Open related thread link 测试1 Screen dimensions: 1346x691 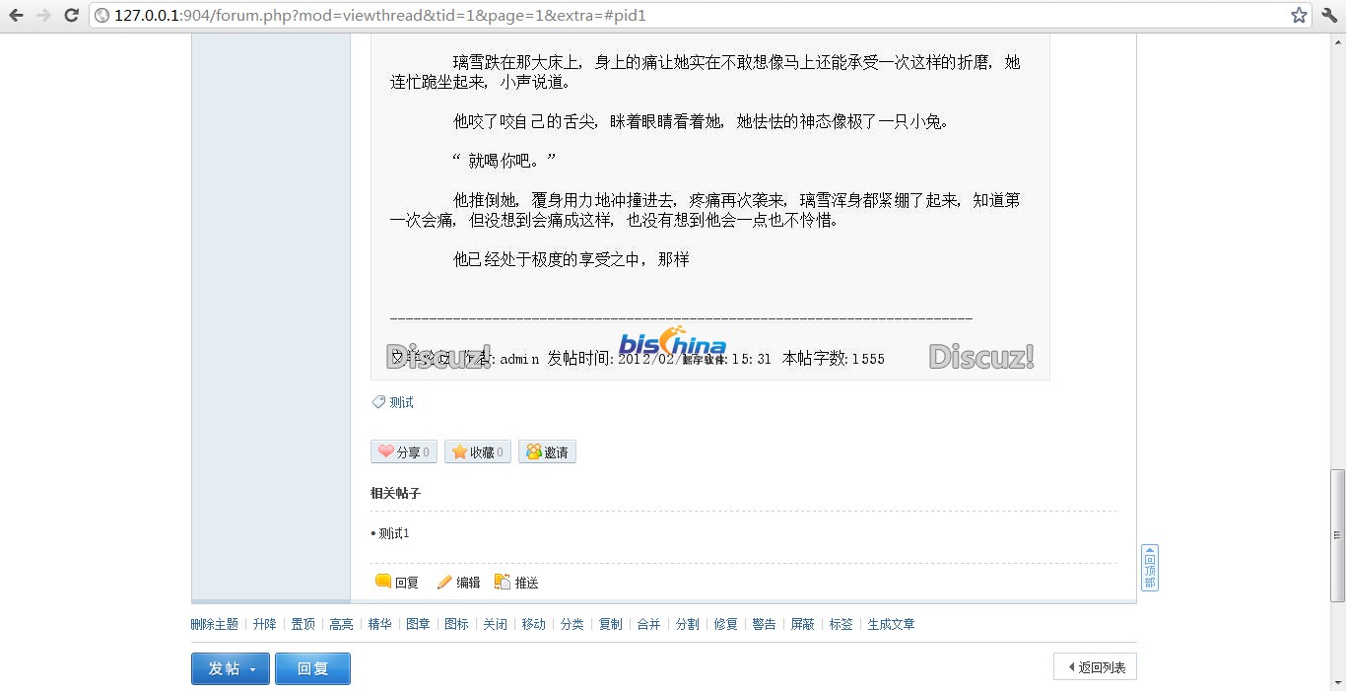[x=394, y=533]
